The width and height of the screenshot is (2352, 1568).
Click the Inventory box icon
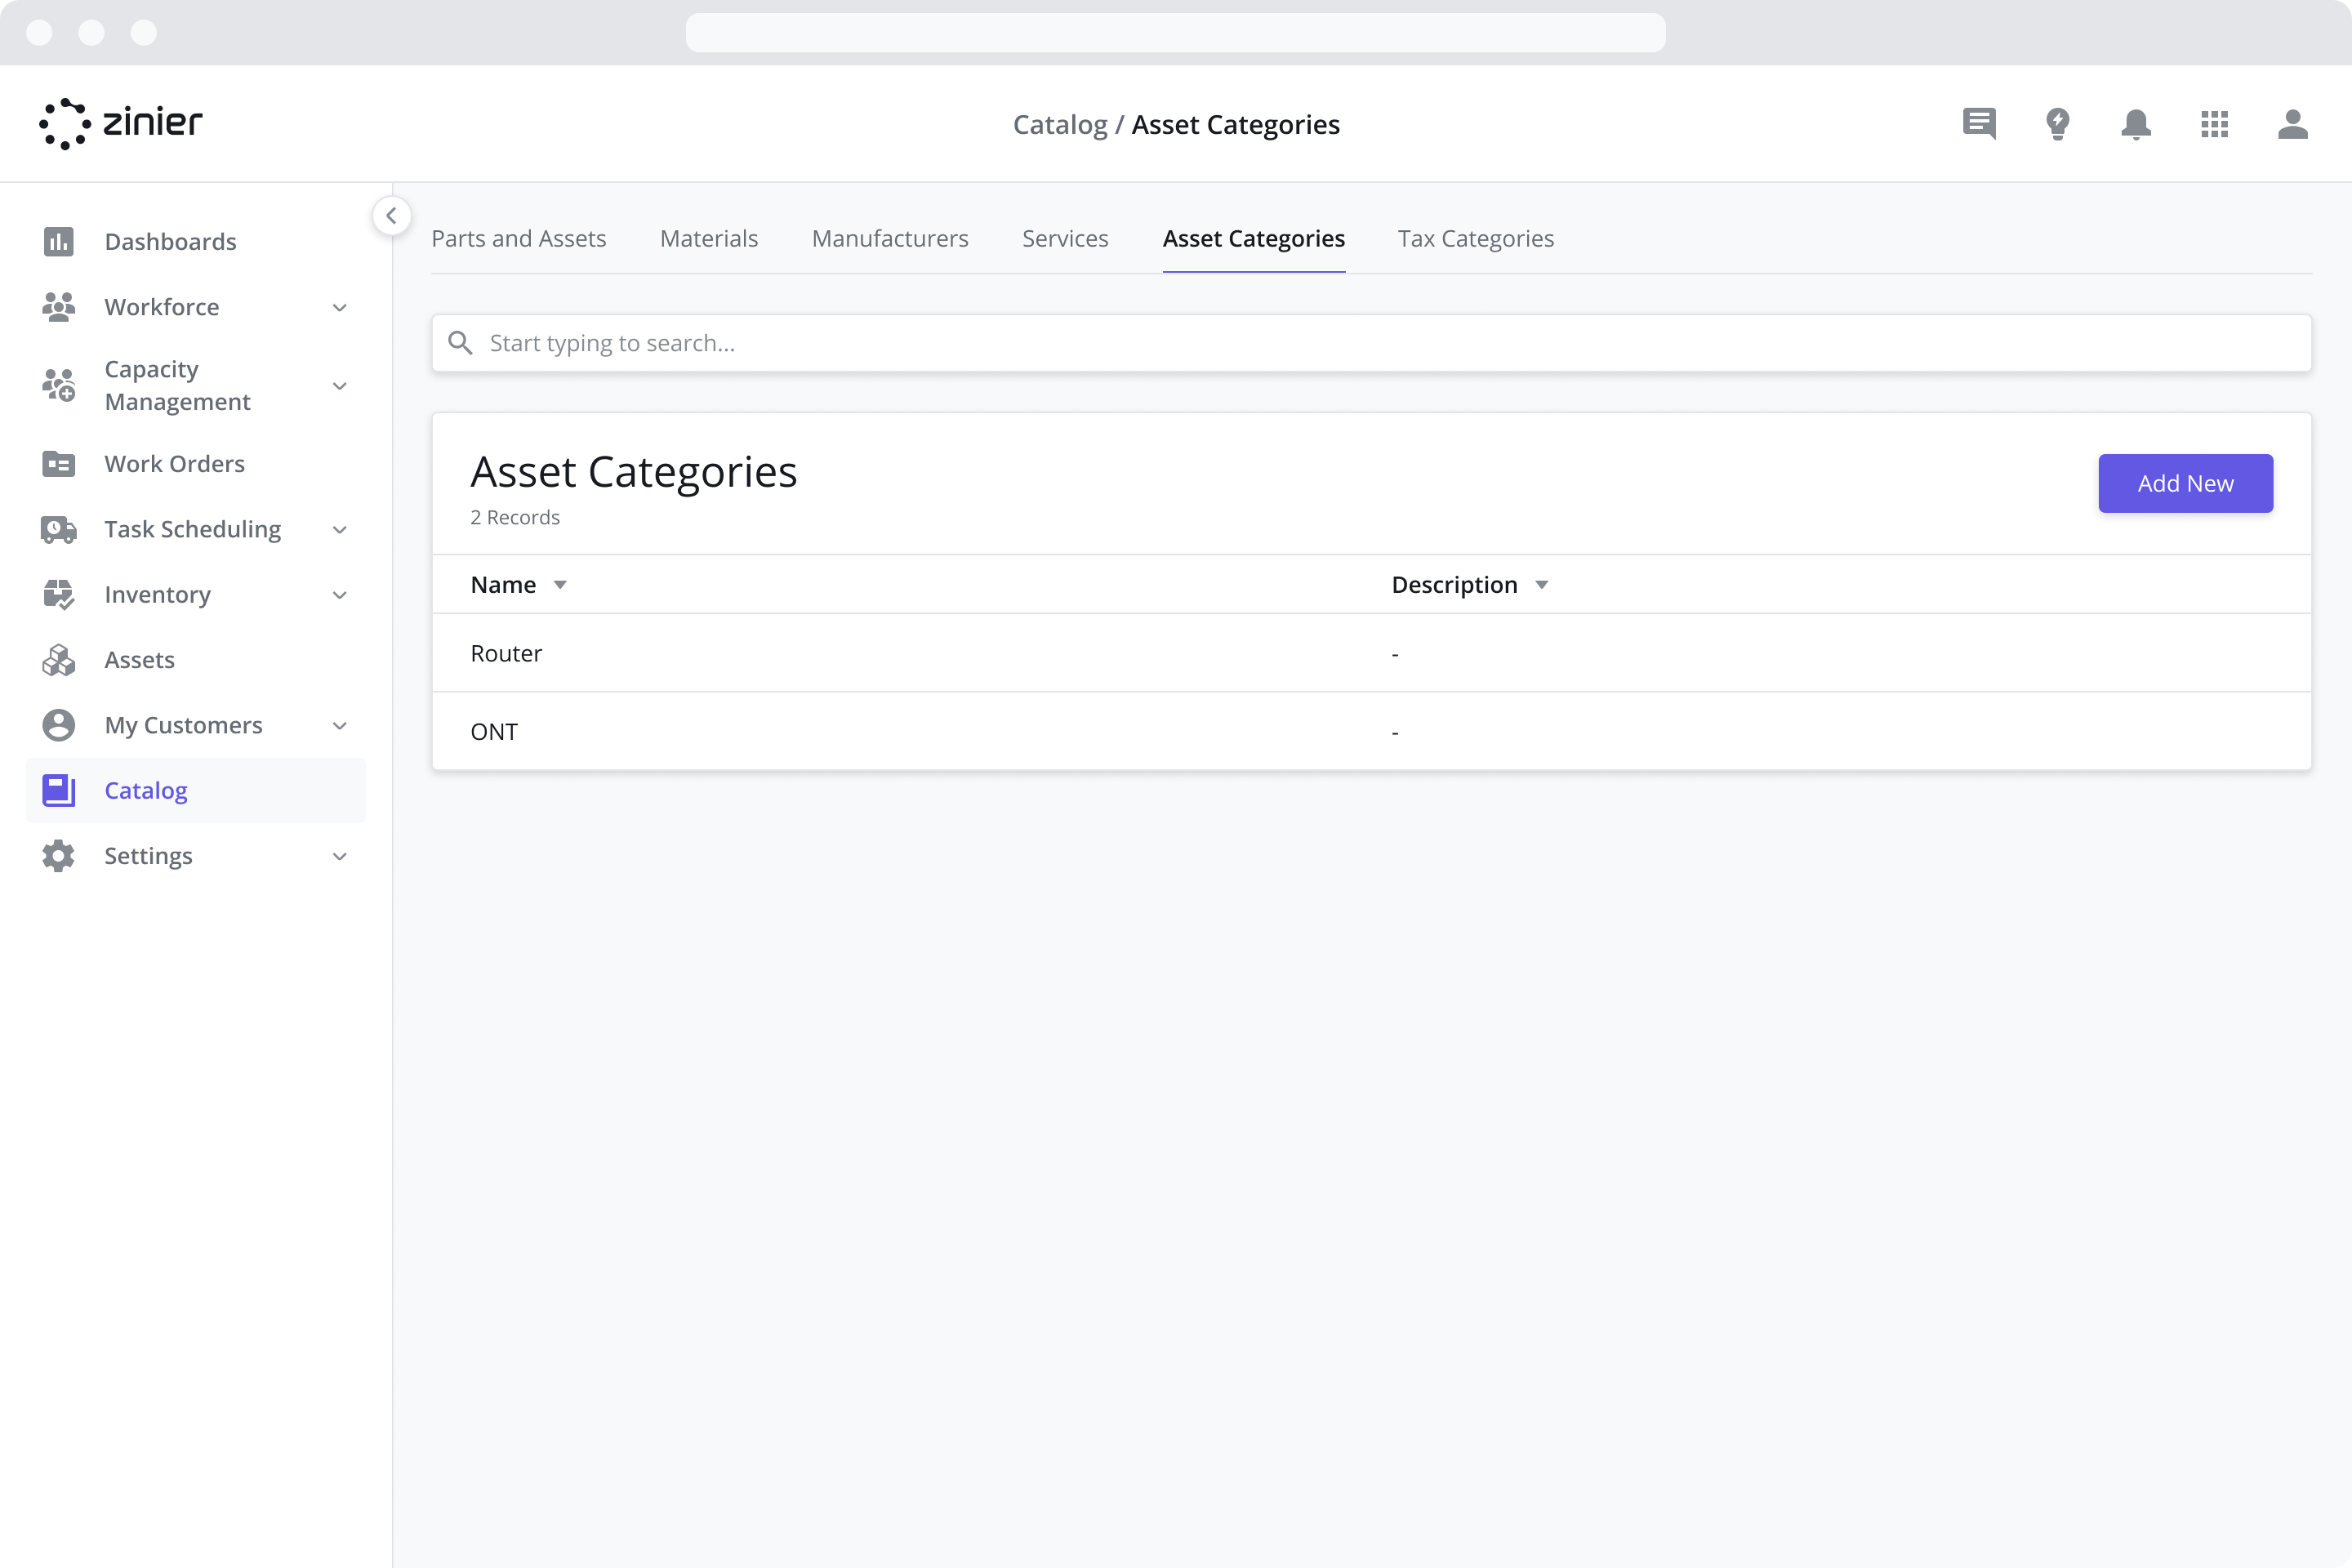coord(59,594)
